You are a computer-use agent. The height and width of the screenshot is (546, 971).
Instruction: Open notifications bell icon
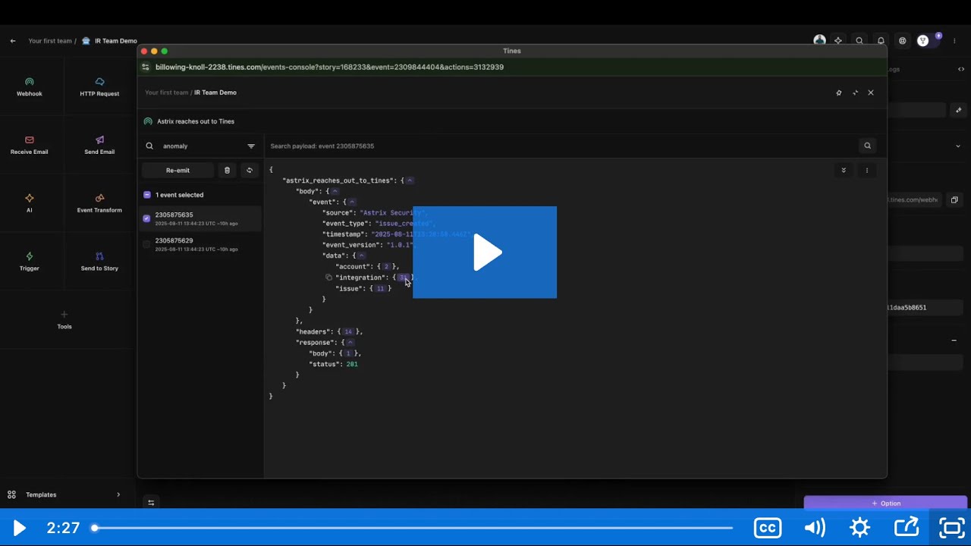click(881, 41)
